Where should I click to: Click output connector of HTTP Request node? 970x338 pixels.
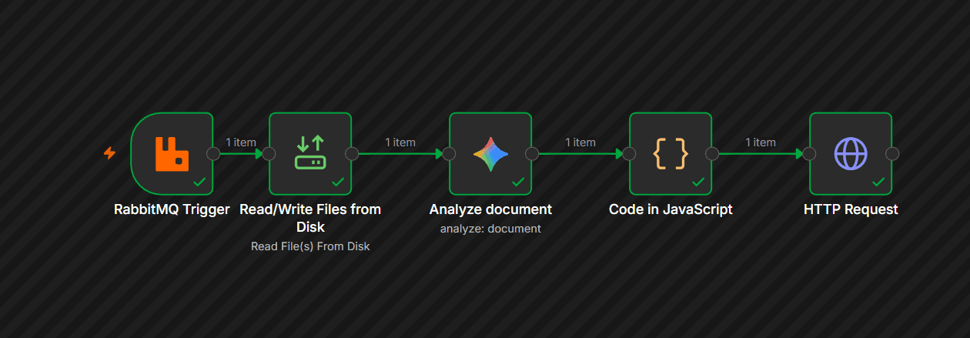(x=892, y=154)
